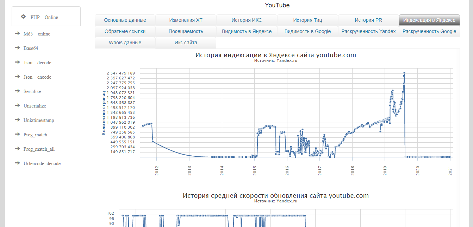Switch to the История ИКС tab
The image size is (473, 227).
[247, 20]
